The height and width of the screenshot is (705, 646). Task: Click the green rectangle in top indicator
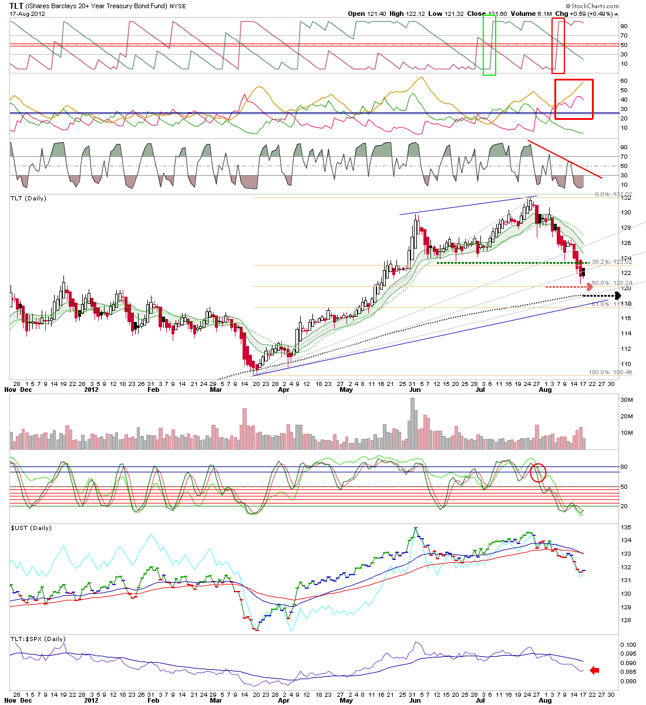tap(489, 45)
